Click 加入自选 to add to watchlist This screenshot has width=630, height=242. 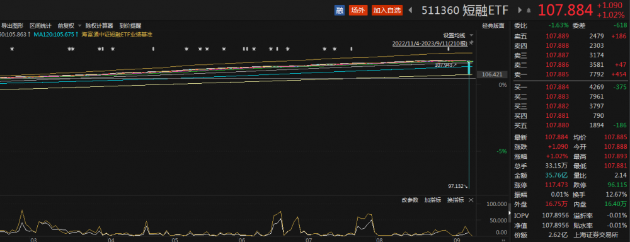(387, 11)
